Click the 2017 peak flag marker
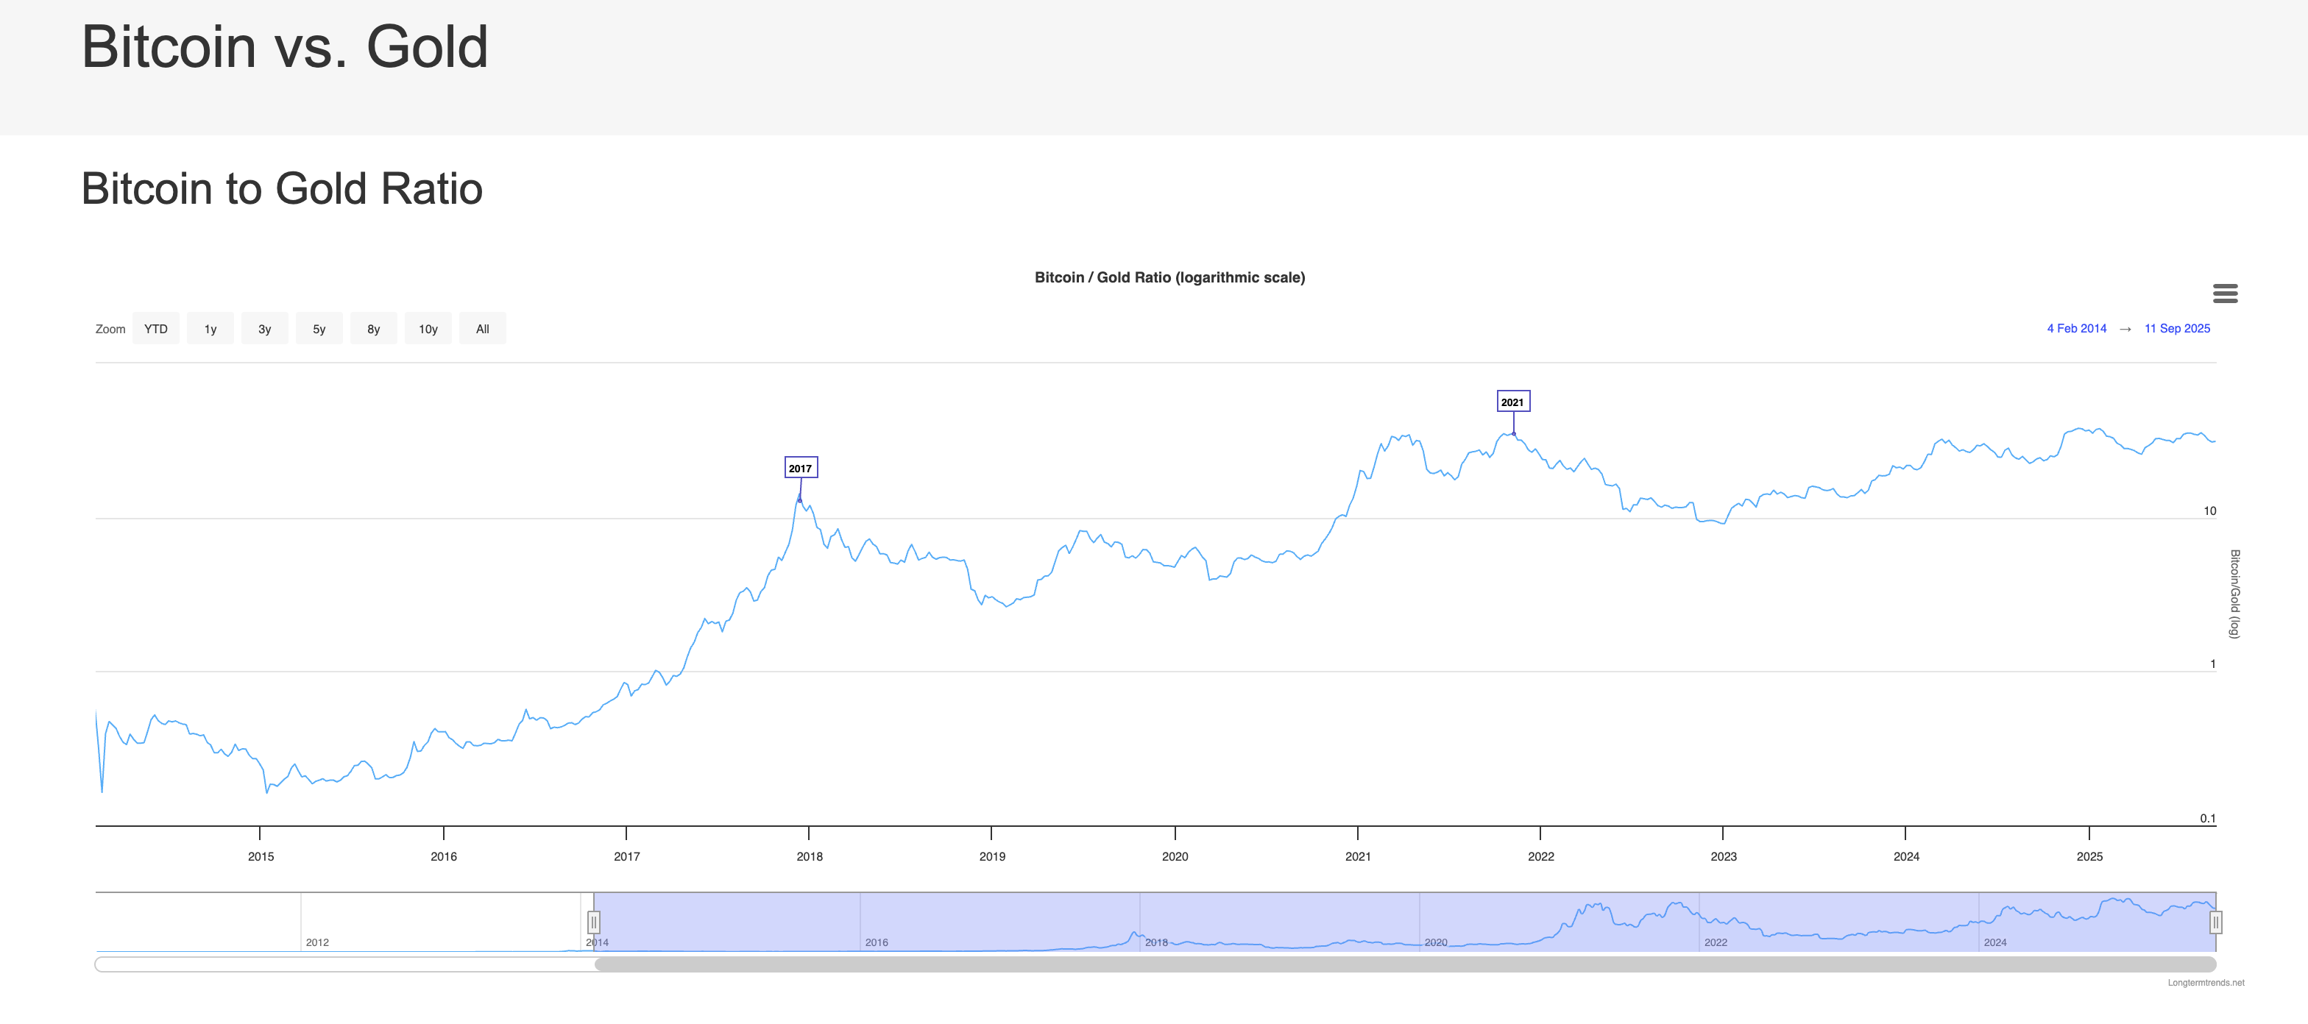Image resolution: width=2308 pixels, height=1024 pixels. 801,468
